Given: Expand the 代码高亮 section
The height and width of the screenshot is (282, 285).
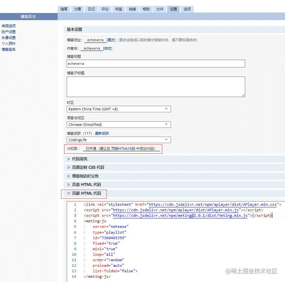Looking at the screenshot, I should [x=79, y=159].
